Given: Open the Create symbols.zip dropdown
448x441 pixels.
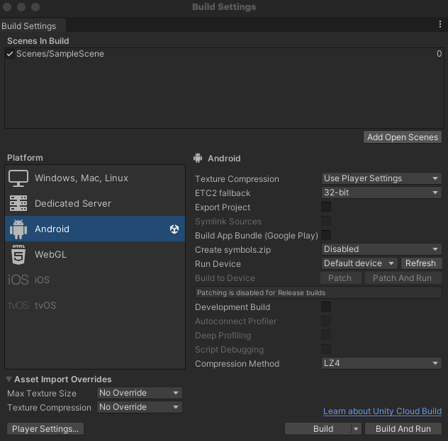Looking at the screenshot, I should [381, 249].
